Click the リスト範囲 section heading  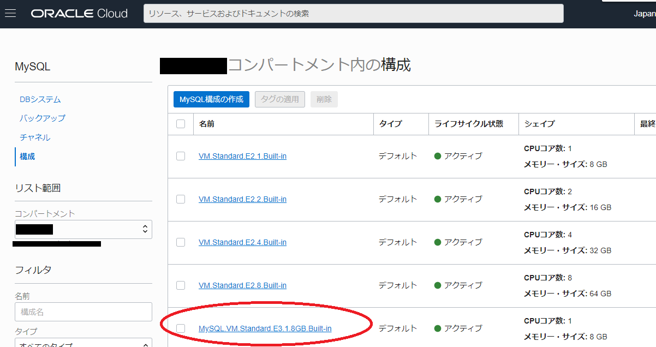38,188
